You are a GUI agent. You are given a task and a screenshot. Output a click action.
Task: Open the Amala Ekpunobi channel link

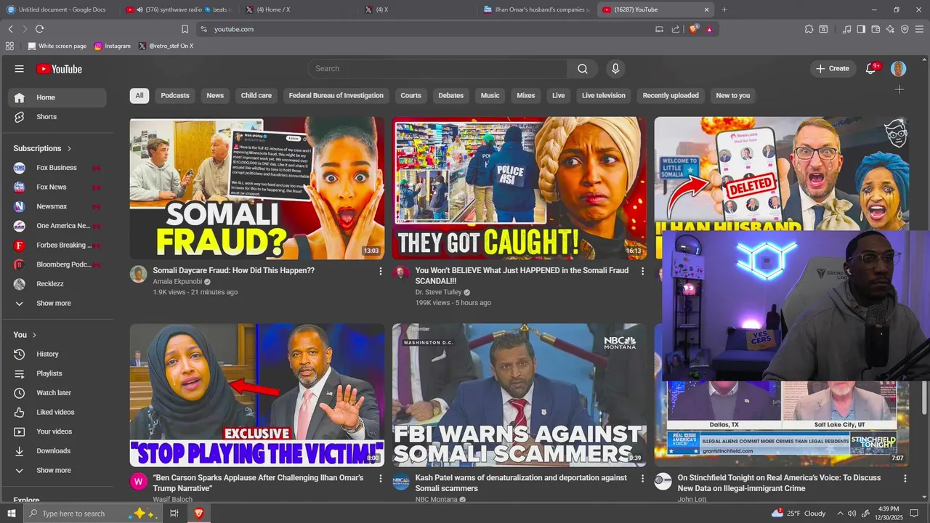click(177, 281)
